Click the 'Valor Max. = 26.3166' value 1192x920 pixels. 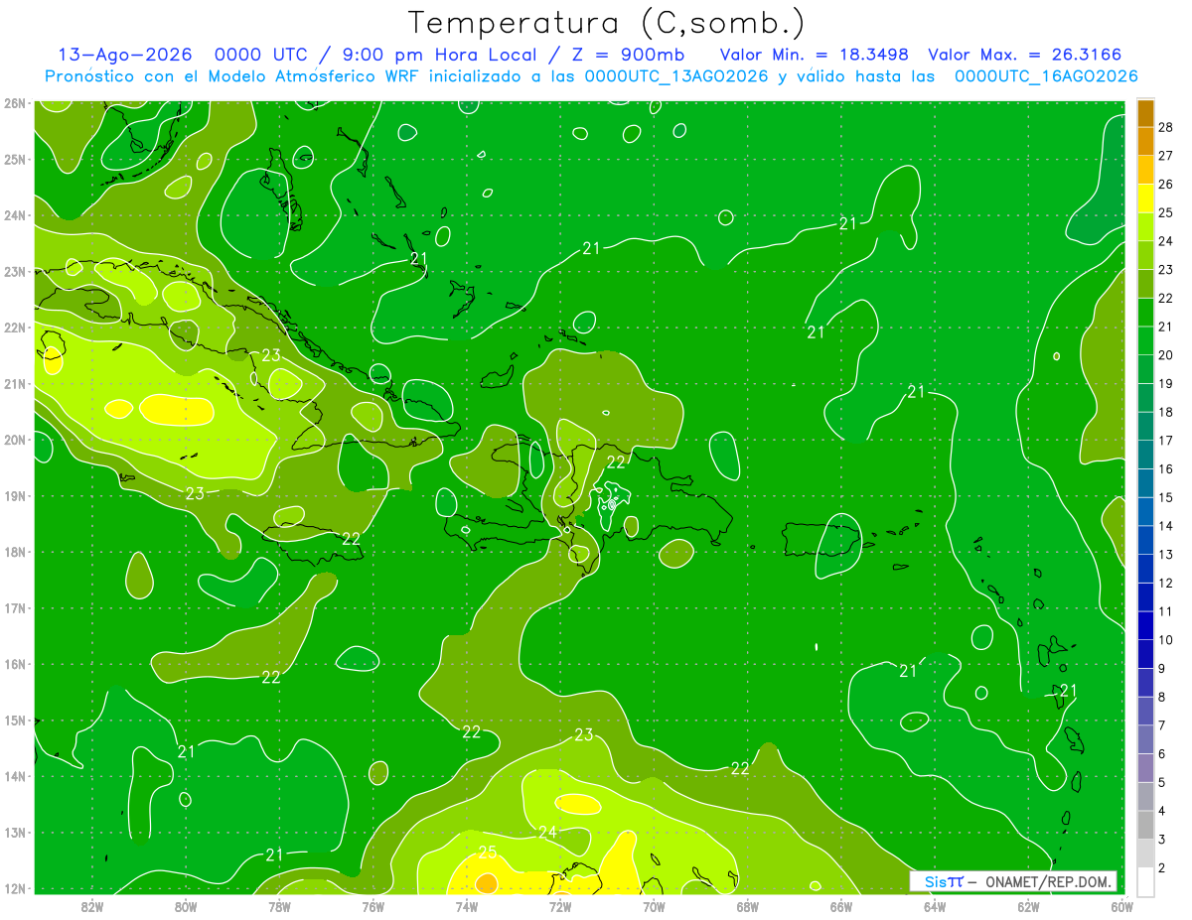pyautogui.click(x=1025, y=55)
